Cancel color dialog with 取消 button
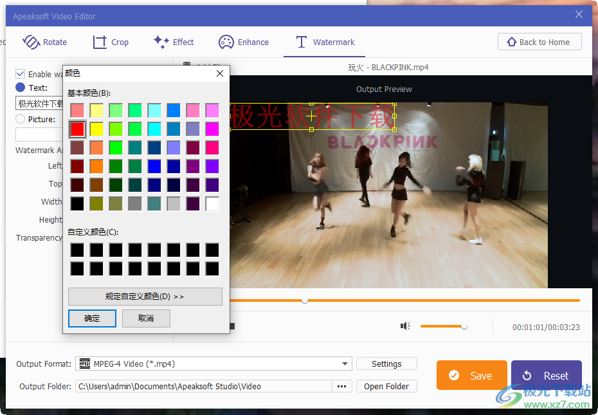The width and height of the screenshot is (598, 415). [x=146, y=318]
